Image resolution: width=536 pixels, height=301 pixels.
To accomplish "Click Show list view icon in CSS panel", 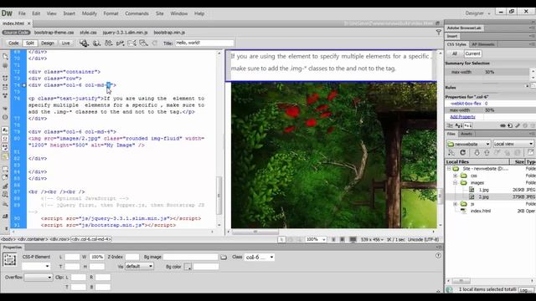I will [x=459, y=125].
